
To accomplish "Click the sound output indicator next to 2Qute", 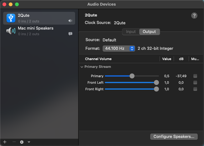I will click(70, 21).
